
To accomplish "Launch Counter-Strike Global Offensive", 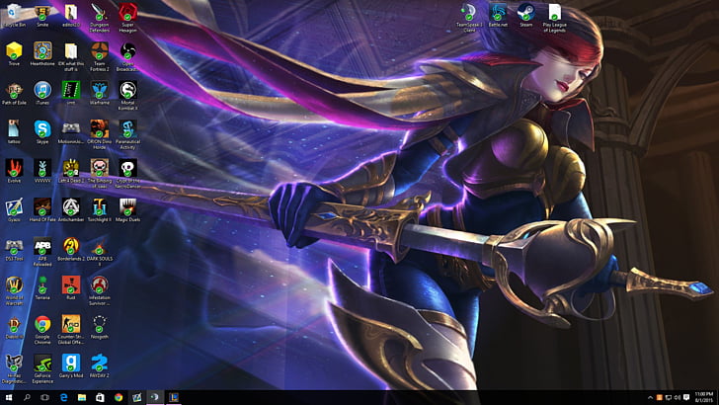I will click(x=71, y=330).
